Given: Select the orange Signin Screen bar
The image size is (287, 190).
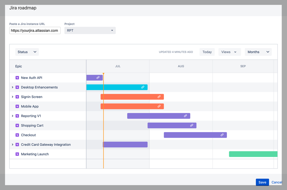Looking at the screenshot, I should click(132, 97).
